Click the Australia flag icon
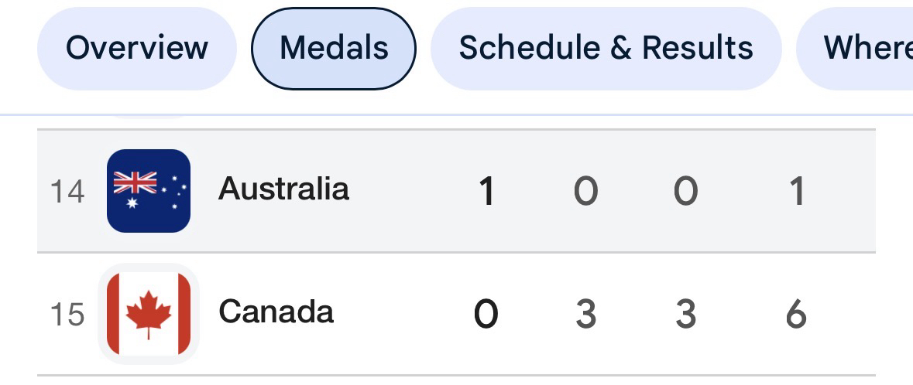The height and width of the screenshot is (385, 913). (149, 191)
